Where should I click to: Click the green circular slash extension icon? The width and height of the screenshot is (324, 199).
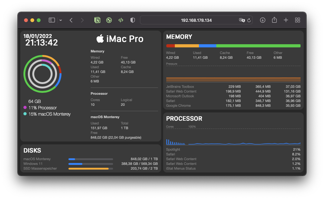pos(109,20)
